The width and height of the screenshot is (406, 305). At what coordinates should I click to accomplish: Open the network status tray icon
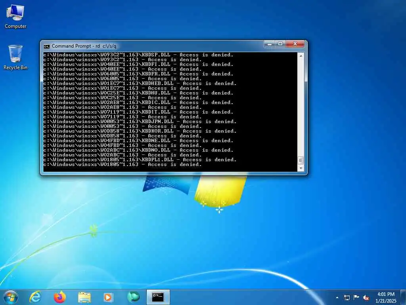pyautogui.click(x=347, y=297)
